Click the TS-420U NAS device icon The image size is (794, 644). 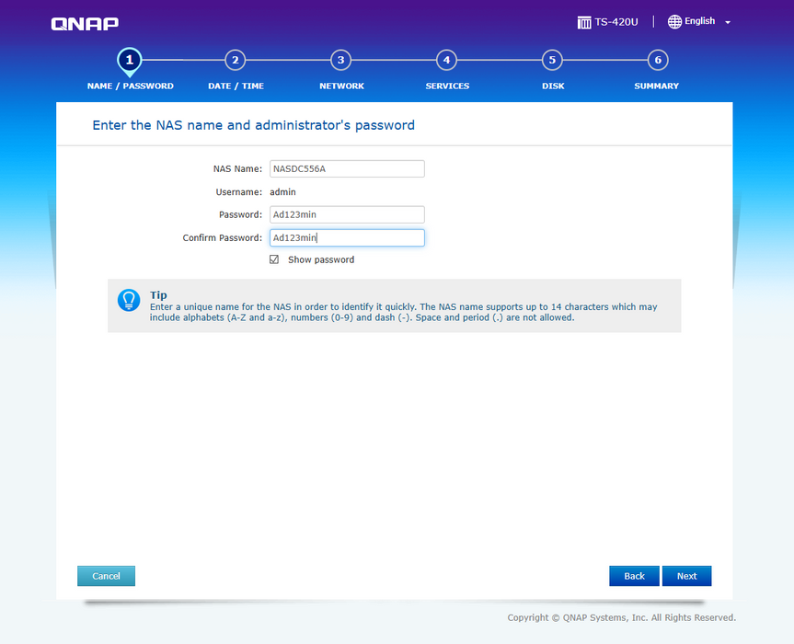584,22
